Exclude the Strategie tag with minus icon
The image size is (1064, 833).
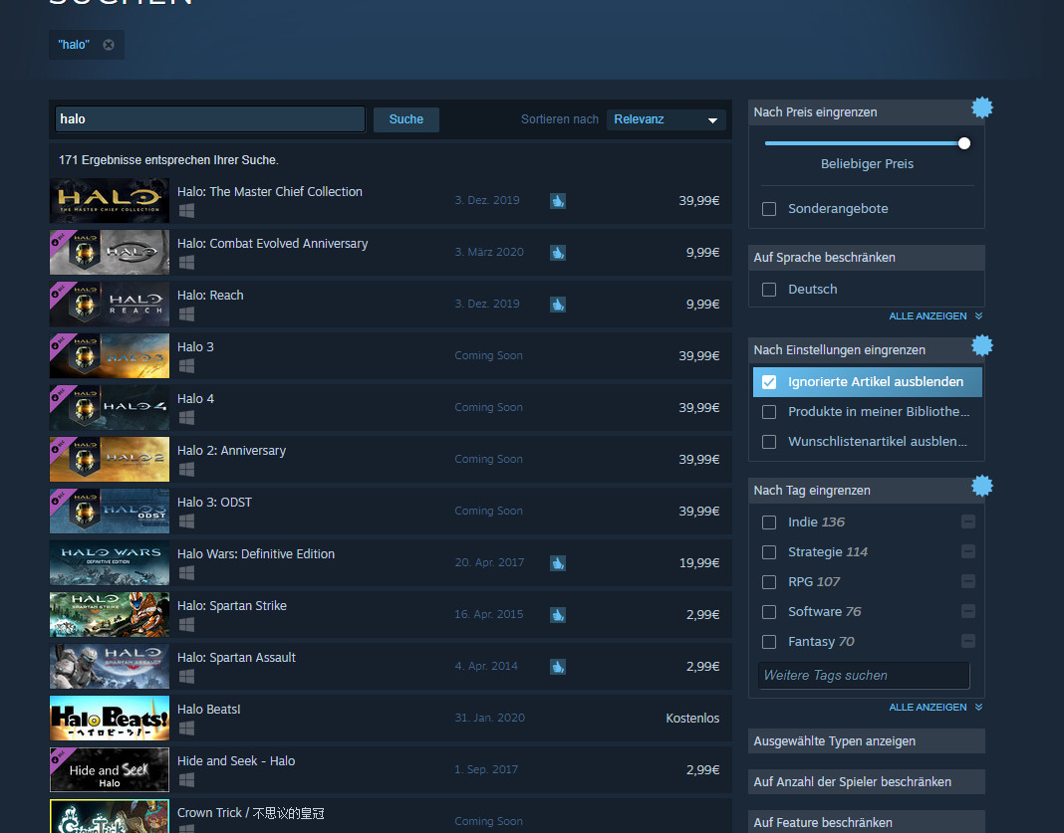pos(968,551)
